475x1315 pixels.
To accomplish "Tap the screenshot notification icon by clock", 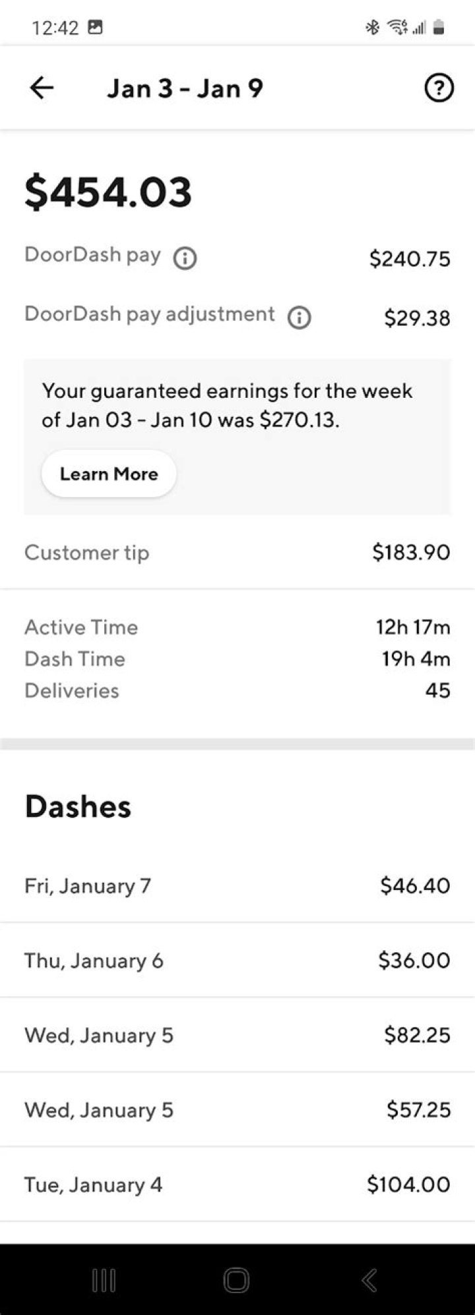I will (x=96, y=27).
